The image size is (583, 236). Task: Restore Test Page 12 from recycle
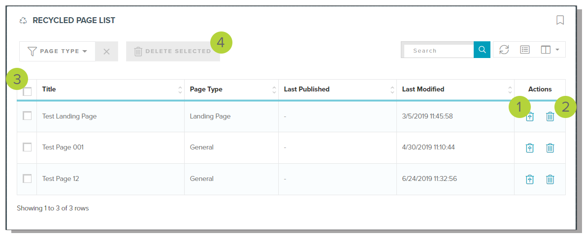coord(530,179)
